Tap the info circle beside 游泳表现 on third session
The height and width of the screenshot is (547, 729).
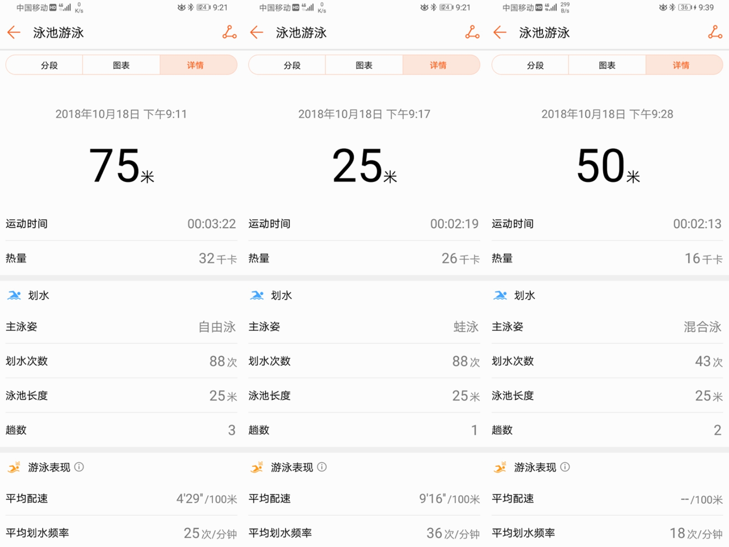click(566, 467)
